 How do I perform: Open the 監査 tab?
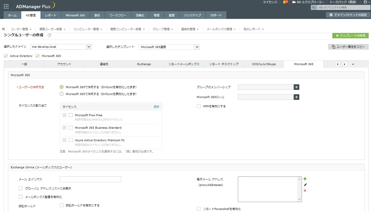click(x=172, y=15)
